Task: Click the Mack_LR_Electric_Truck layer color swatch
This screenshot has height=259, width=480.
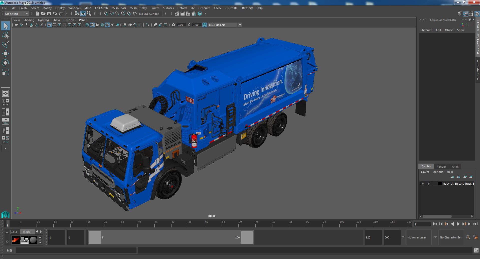Action: [439, 184]
